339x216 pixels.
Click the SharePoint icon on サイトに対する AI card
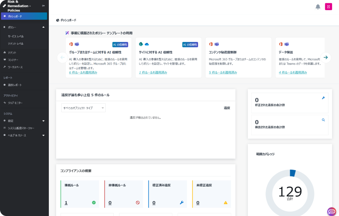click(x=141, y=44)
